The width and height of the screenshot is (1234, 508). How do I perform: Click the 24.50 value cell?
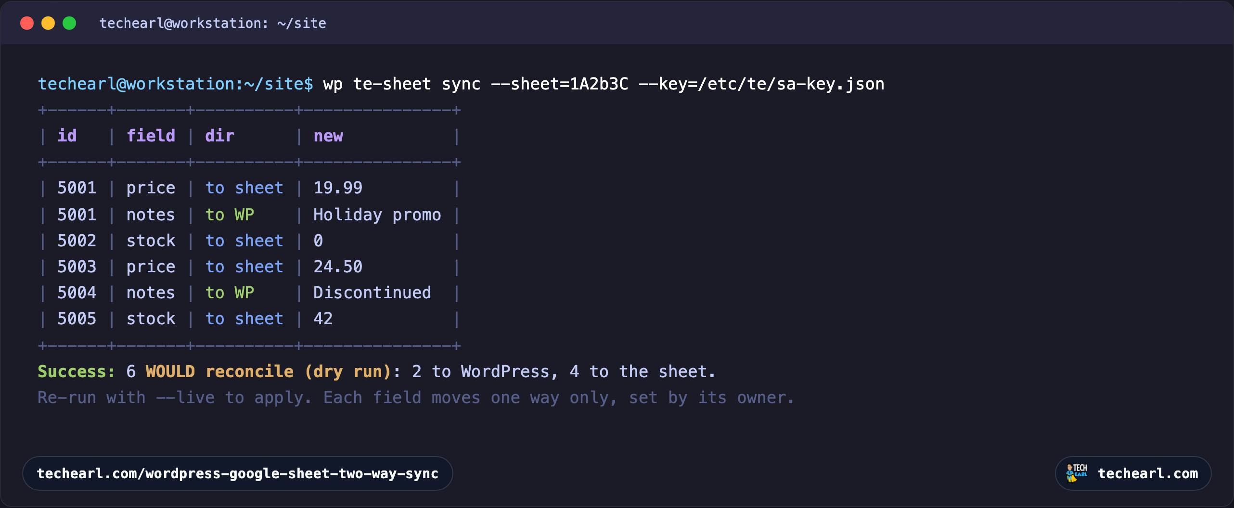[x=338, y=267]
